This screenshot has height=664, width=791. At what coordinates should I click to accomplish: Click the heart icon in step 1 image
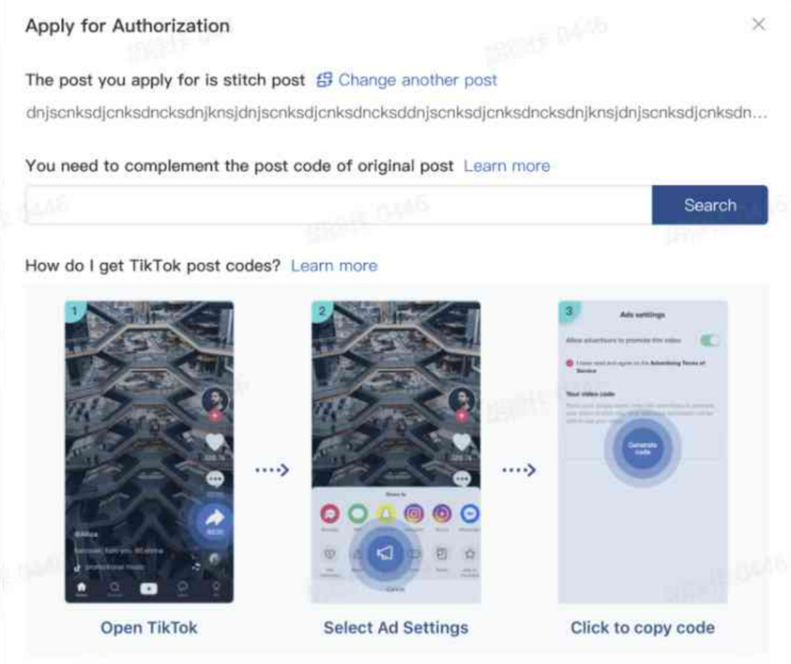click(x=215, y=442)
